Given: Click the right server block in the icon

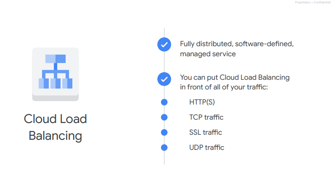Looking at the screenshot, I should click(67, 83).
